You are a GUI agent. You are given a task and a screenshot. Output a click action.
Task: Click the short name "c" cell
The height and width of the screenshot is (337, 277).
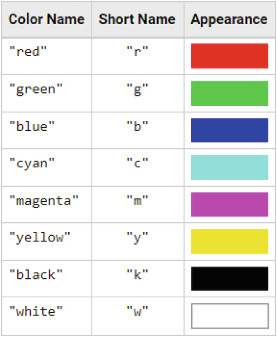click(137, 163)
